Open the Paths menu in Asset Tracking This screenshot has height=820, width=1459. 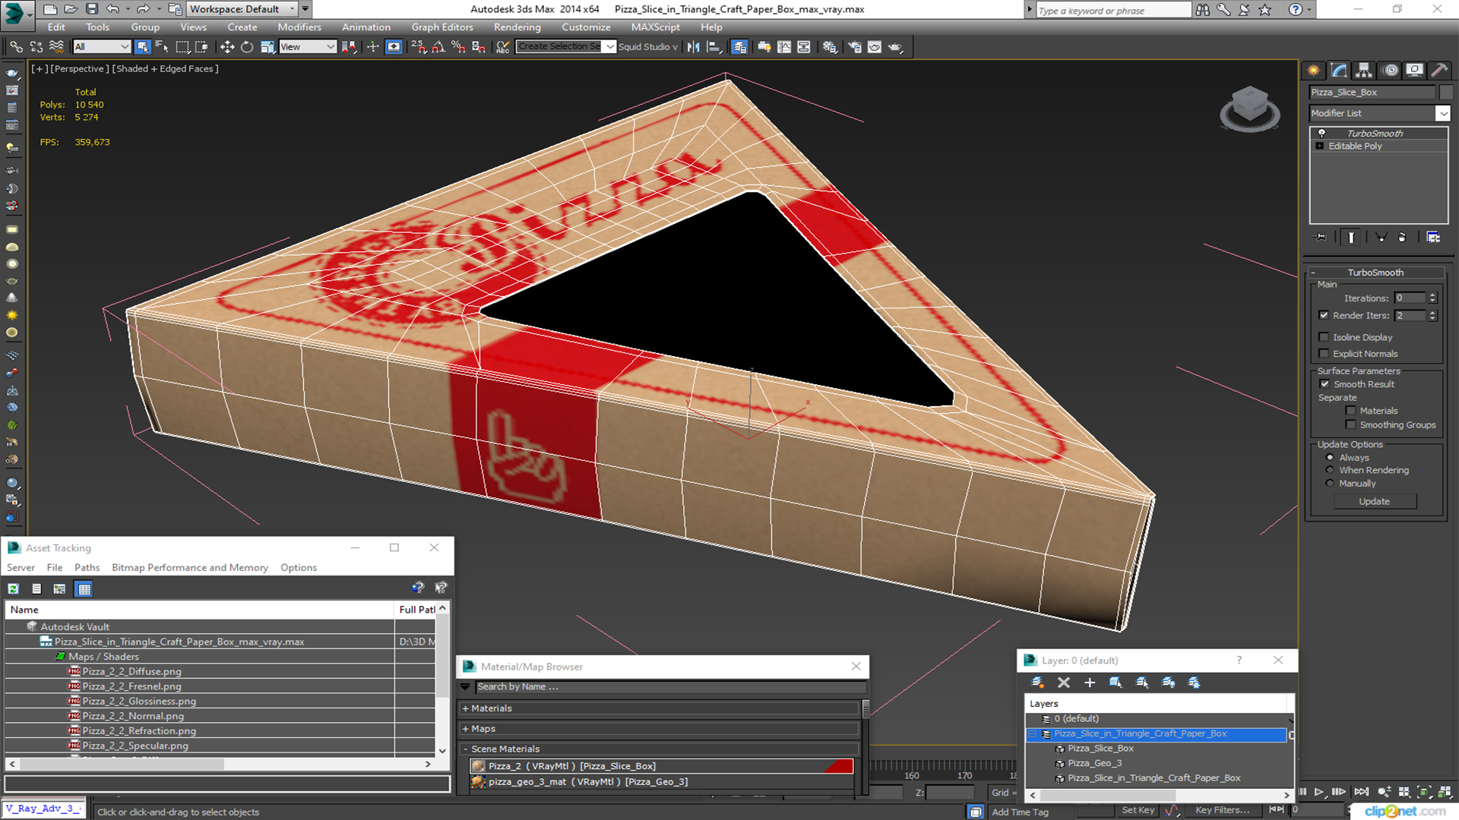coord(87,568)
